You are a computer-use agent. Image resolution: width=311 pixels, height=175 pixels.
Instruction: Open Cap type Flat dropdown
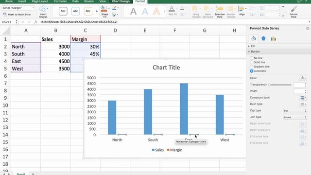pyautogui.click(x=295, y=111)
